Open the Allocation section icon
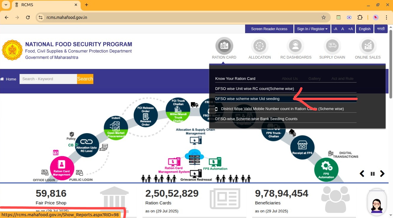Screen dimensions: 393x218 pyautogui.click(x=260, y=46)
